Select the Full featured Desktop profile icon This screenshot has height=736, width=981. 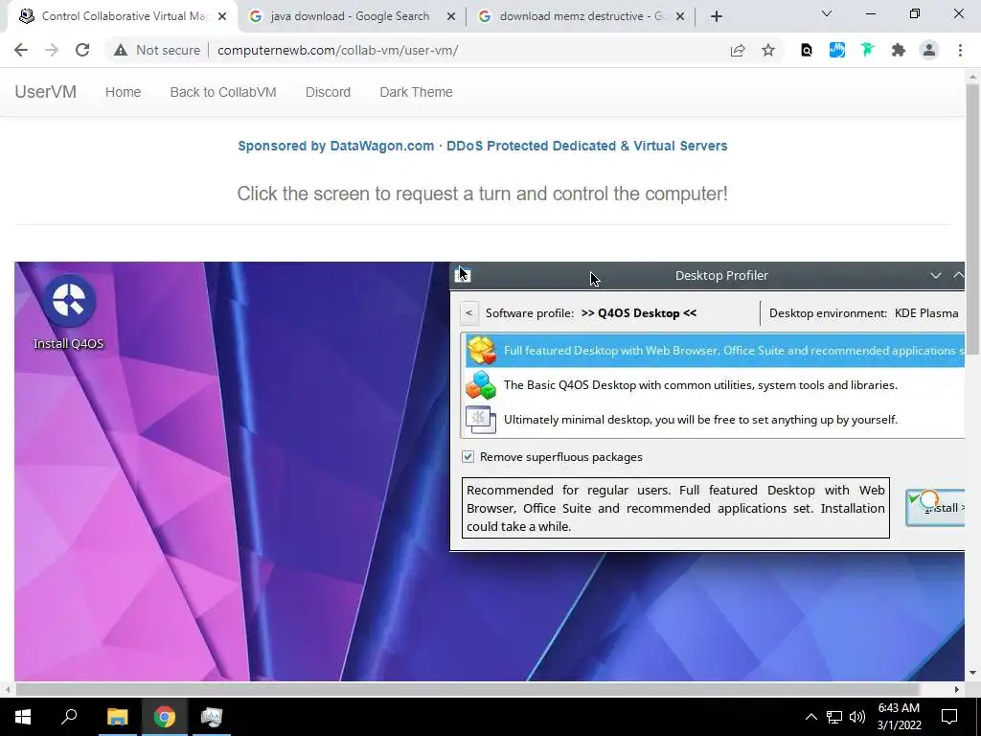(481, 351)
